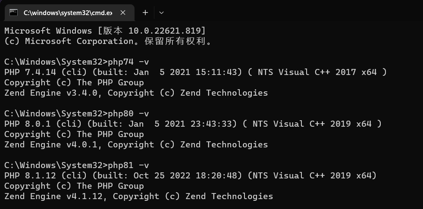Click the PHP Group copyright line under PHP 8.1.12
Image resolution: width=423 pixels, height=209 pixels.
[x=74, y=186]
